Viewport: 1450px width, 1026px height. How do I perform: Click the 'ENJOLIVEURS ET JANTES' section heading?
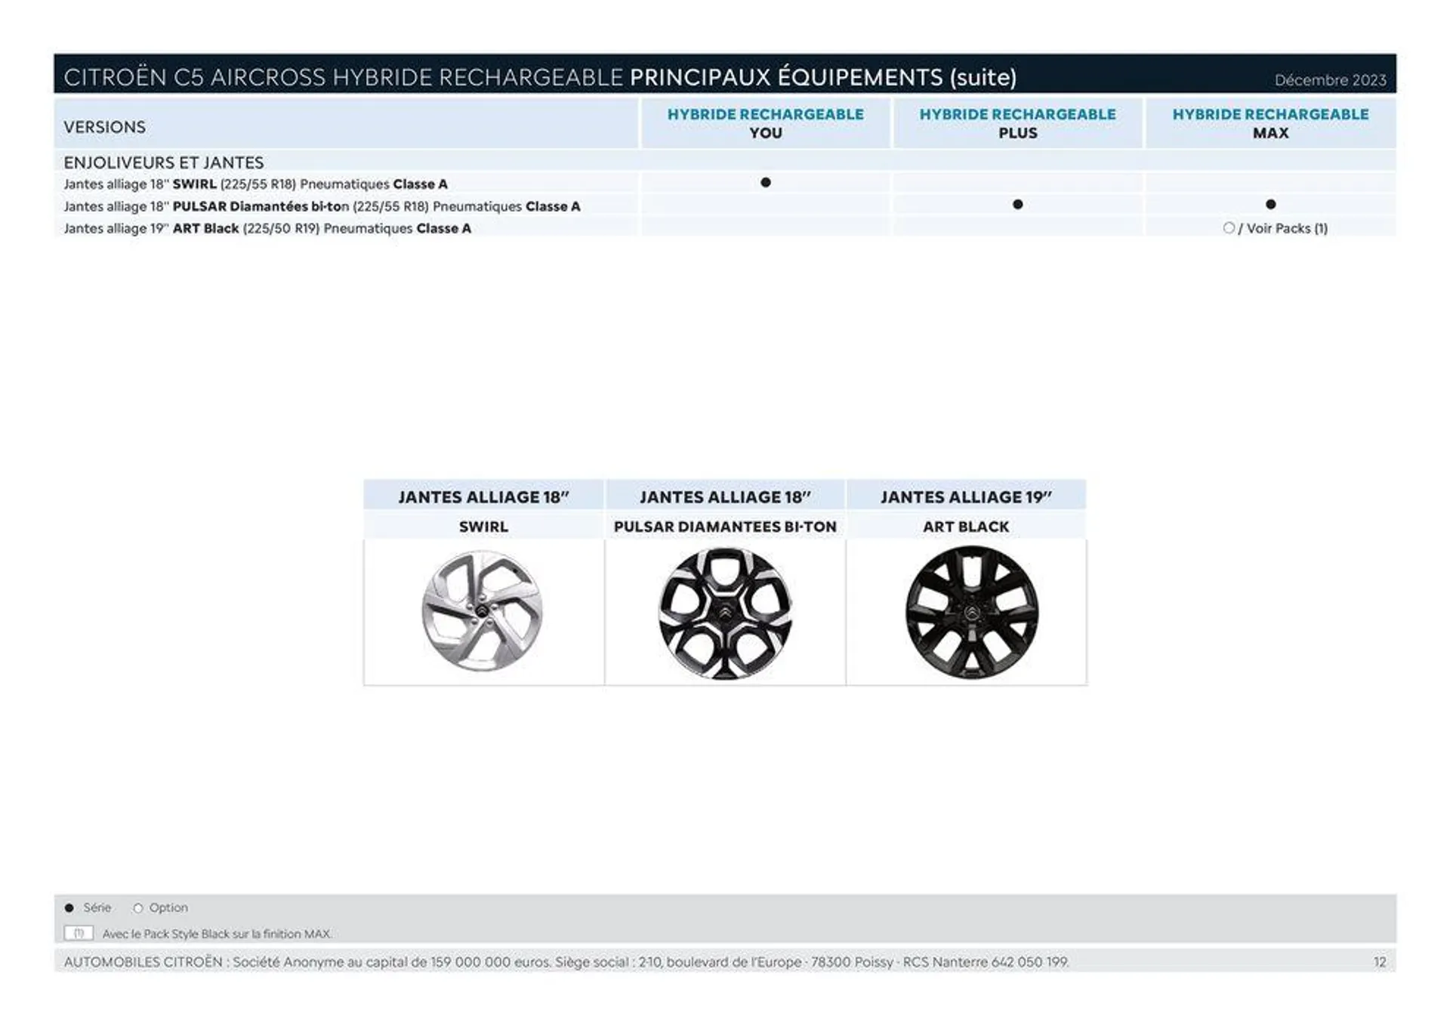164,162
